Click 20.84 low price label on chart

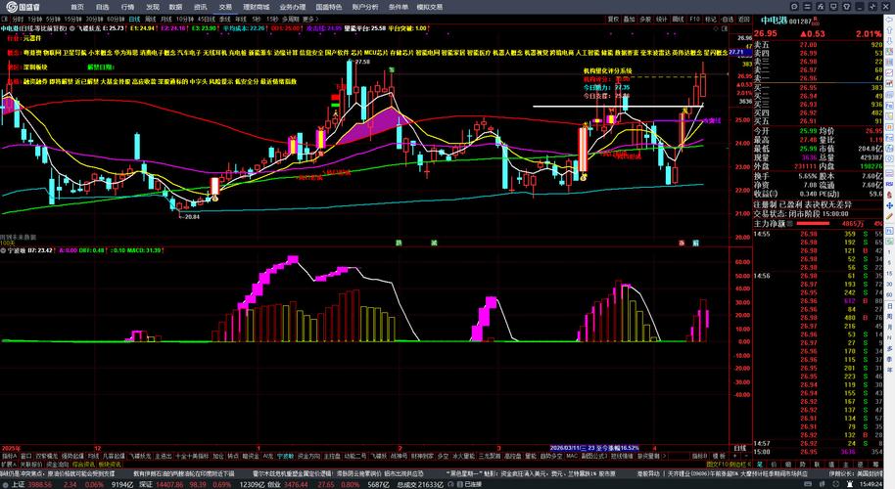tap(192, 216)
